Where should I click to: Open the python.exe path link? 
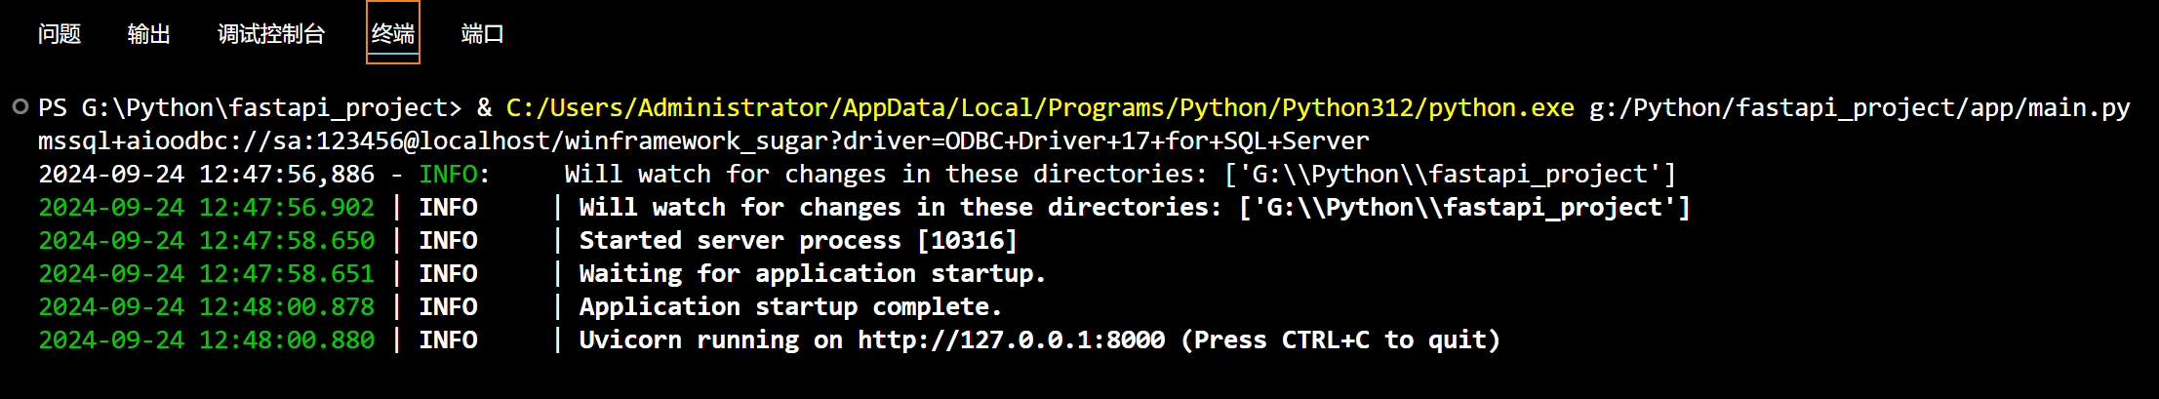point(1039,107)
